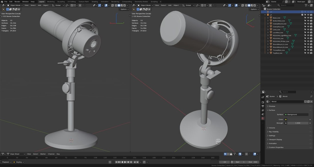Image resolution: width=314 pixels, height=167 pixels.
Task: Select solid shading mode in right viewport
Action: (249, 5)
